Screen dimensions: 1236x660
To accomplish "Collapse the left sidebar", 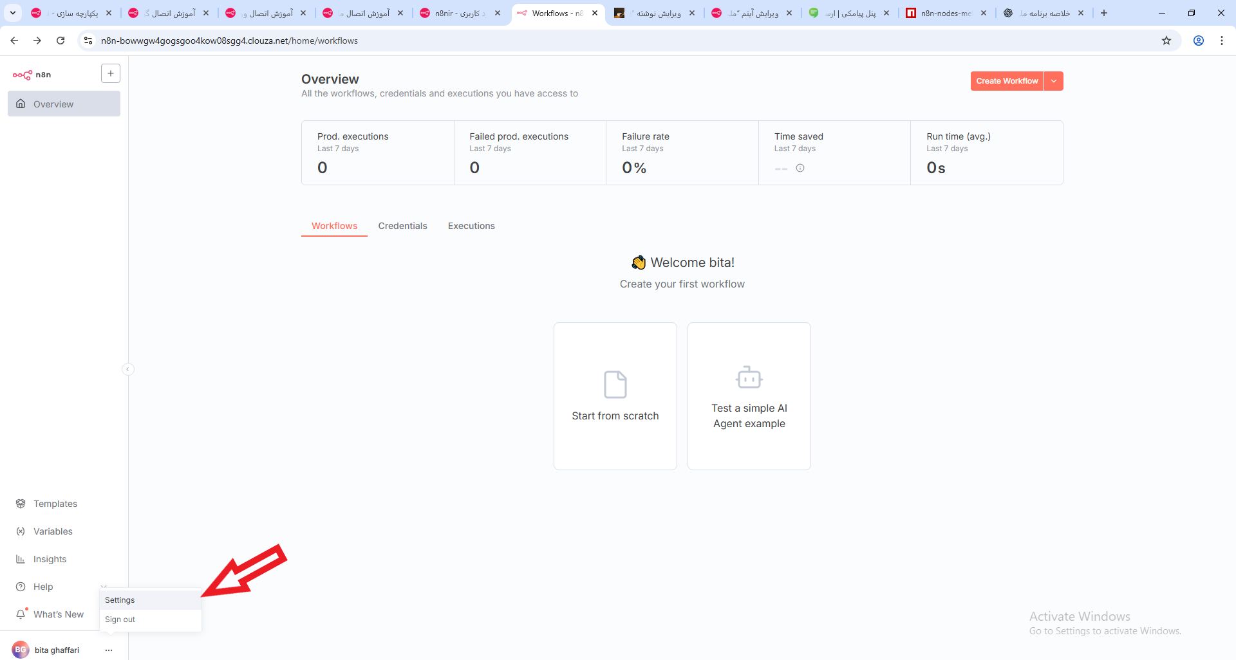I will pyautogui.click(x=128, y=369).
